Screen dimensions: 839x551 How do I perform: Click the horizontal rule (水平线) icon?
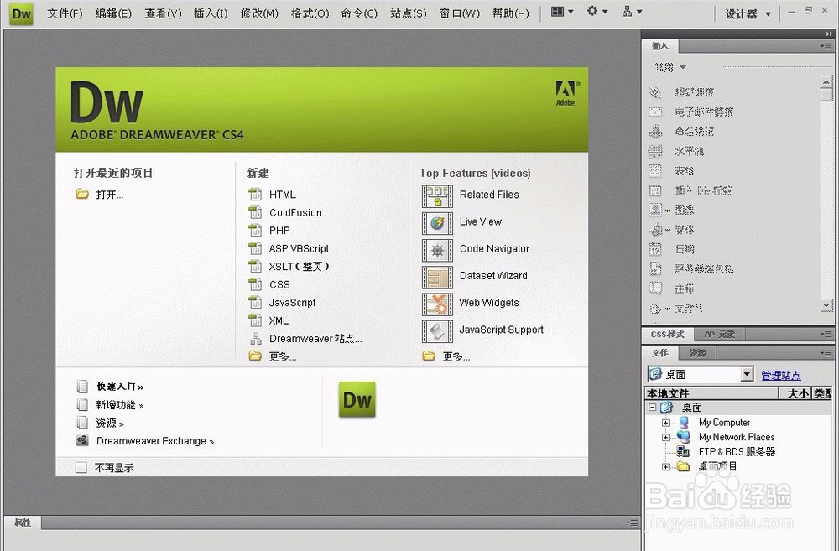[x=655, y=152]
